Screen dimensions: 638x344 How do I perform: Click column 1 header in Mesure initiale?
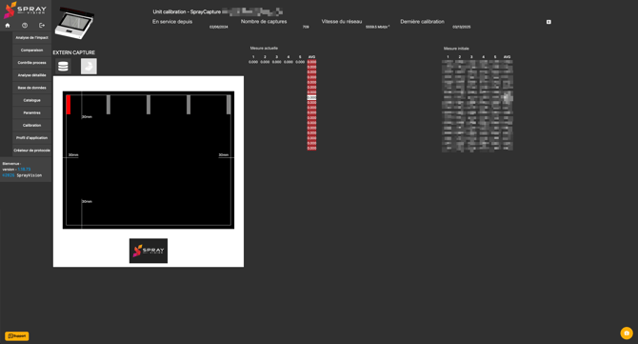[448, 57]
